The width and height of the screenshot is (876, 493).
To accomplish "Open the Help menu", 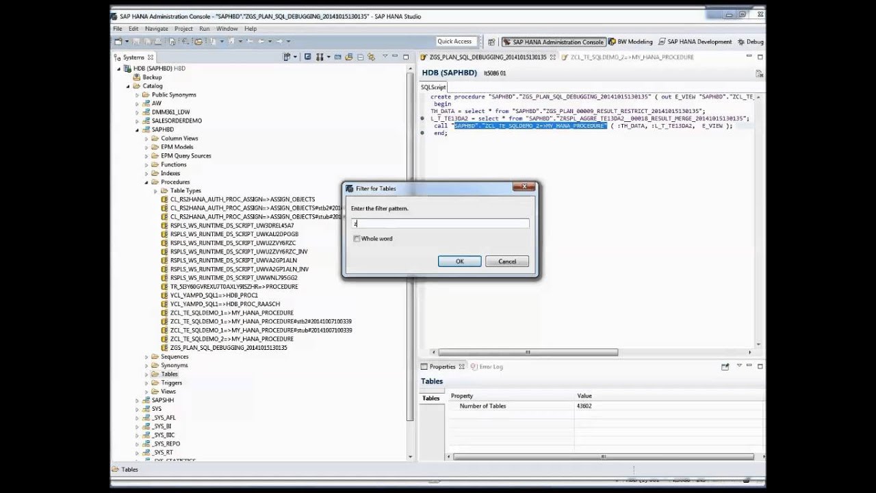I will pos(250,29).
